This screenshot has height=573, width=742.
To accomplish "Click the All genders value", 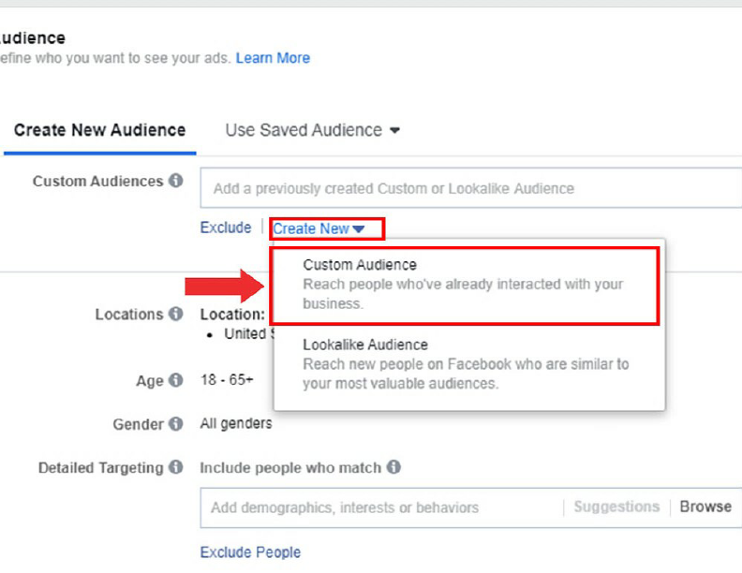I will pyautogui.click(x=236, y=423).
